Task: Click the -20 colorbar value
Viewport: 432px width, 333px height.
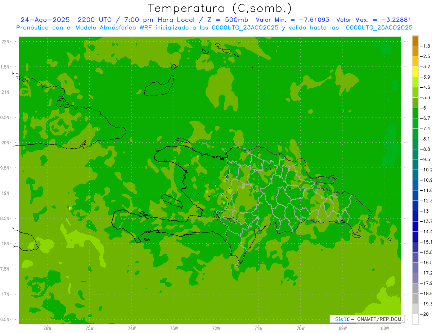Action: [425, 314]
